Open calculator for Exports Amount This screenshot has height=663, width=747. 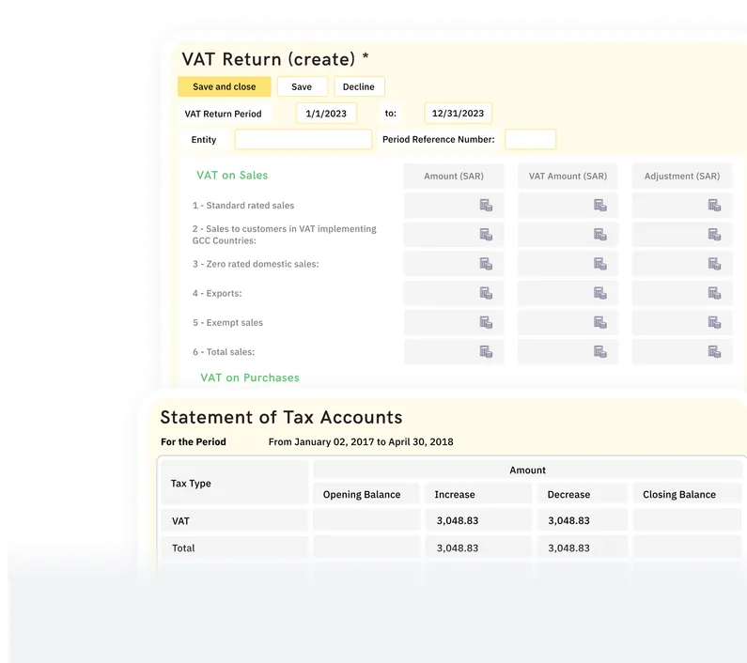[486, 293]
